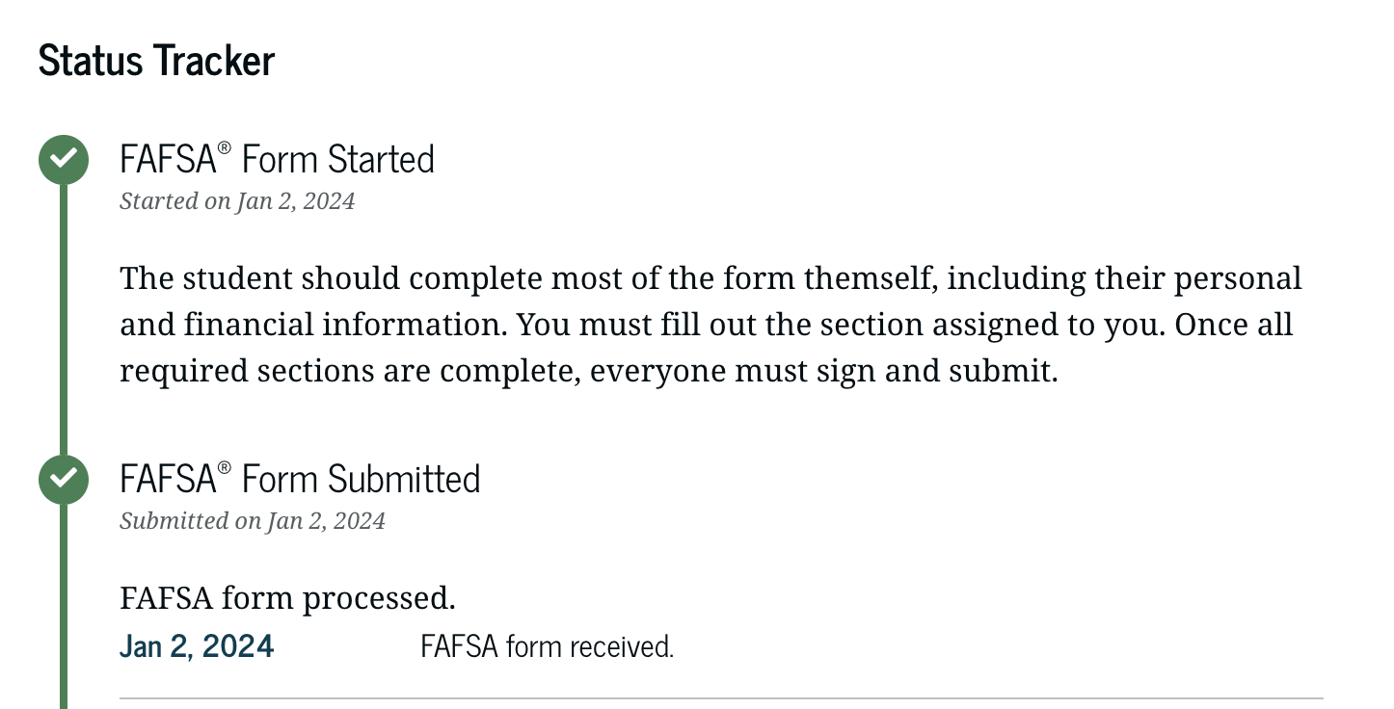Click the timeline line below the Submitted checkmark
The height and width of the screenshot is (709, 1394).
pos(64,607)
